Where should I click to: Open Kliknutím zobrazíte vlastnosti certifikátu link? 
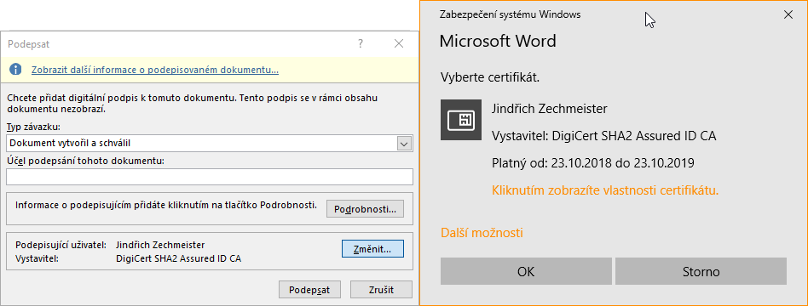click(x=605, y=190)
